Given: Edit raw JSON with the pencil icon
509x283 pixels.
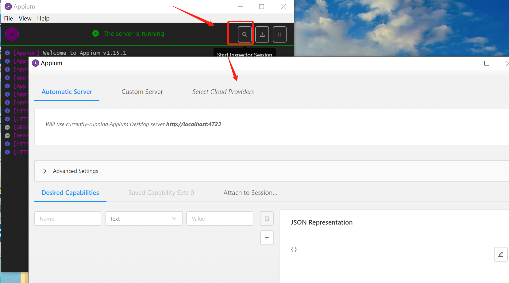Looking at the screenshot, I should (x=501, y=254).
